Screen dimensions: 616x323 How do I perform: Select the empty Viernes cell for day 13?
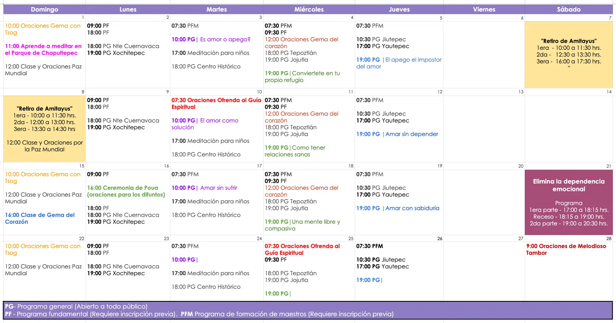pyautogui.click(x=484, y=129)
